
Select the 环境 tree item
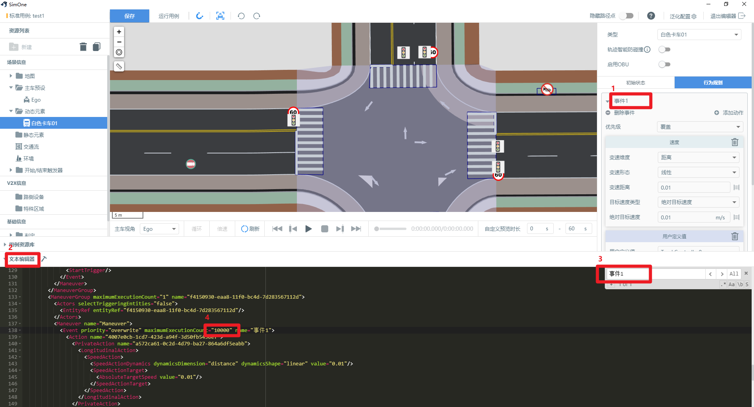click(x=25, y=159)
